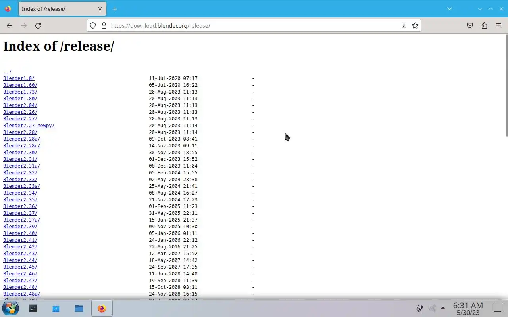Open the Blender2.39/ folder link
This screenshot has width=508, height=317.
point(20,227)
